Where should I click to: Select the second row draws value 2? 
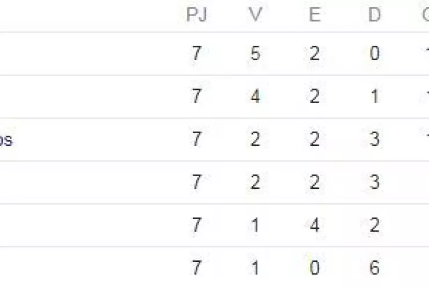[x=315, y=97]
